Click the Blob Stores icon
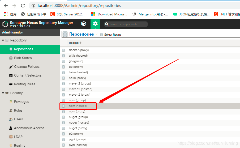Screen dimensions: 240x148 [11, 58]
